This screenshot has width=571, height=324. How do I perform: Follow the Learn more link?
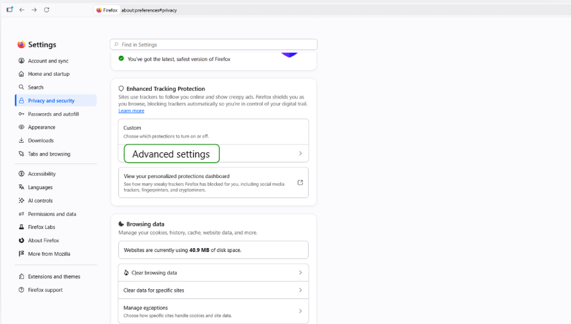[131, 111]
